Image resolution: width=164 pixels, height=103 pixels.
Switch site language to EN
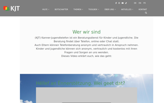point(140,3)
